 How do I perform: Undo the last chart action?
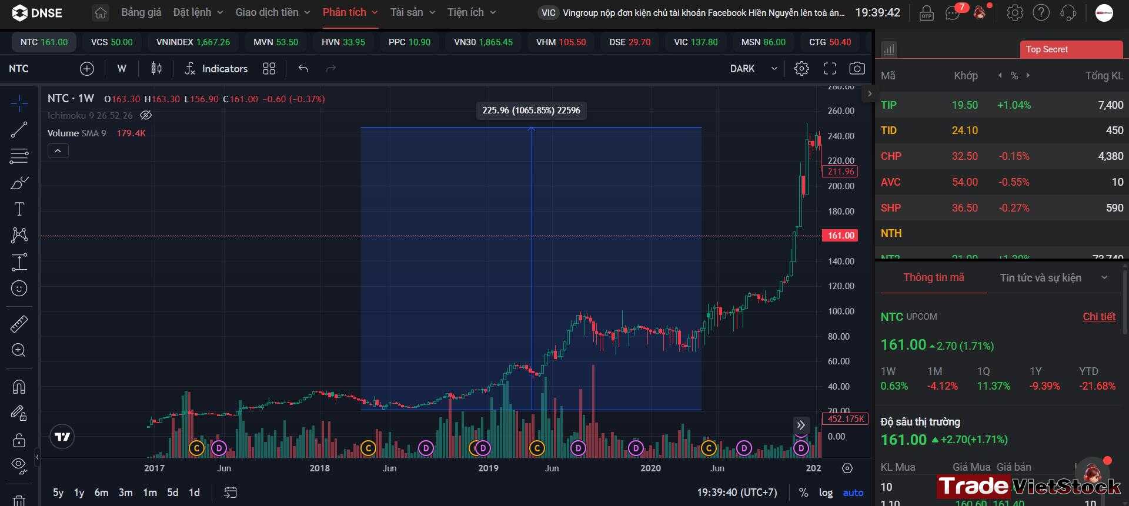click(x=303, y=69)
